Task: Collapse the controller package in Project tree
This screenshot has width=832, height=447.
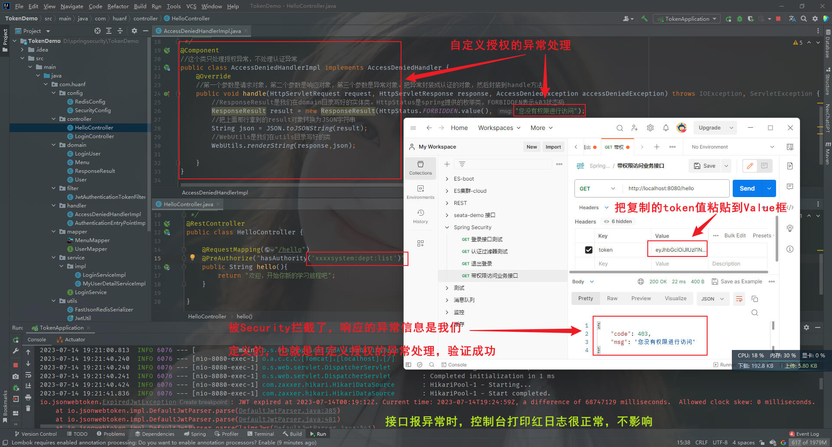Action: pos(54,119)
